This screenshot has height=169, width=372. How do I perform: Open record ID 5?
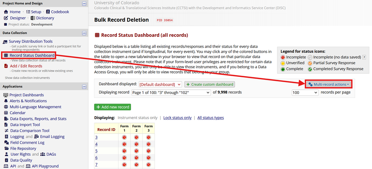[x=96, y=151]
